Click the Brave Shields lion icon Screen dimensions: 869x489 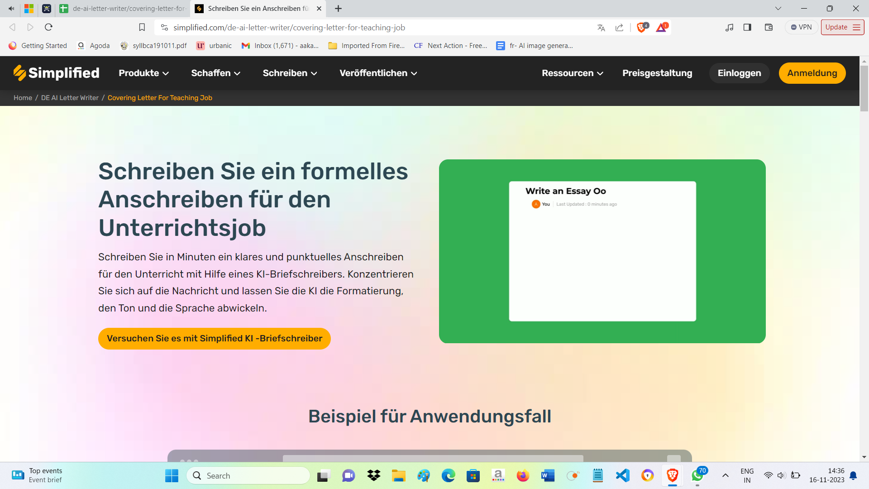(641, 28)
